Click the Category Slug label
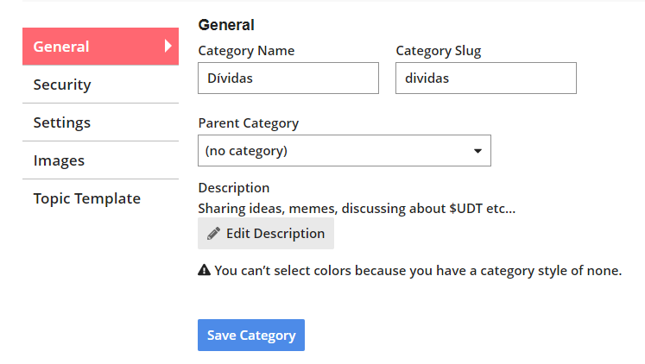This screenshot has height=364, width=645. click(439, 51)
